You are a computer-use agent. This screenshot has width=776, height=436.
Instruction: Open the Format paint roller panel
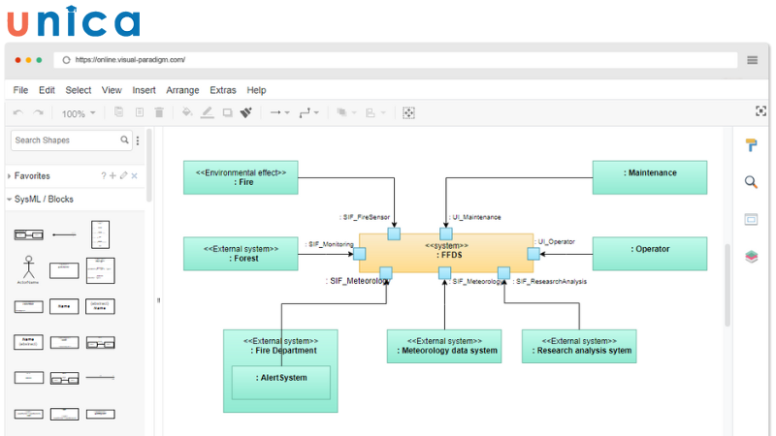(x=751, y=145)
